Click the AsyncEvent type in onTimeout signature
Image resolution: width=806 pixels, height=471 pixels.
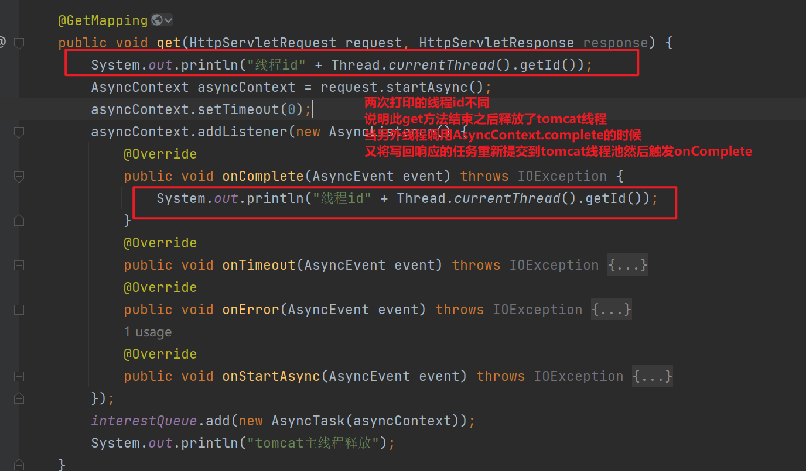(x=345, y=265)
